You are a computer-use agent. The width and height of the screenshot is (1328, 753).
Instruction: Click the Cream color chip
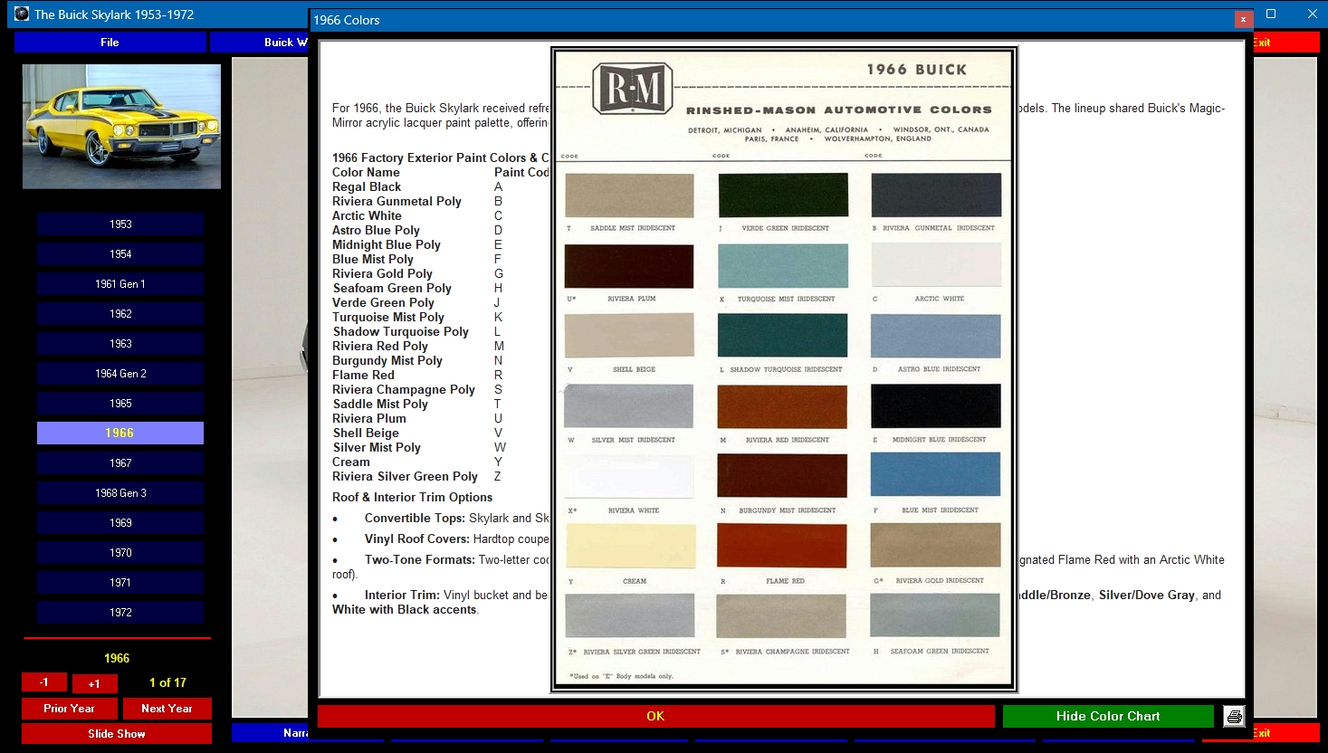pos(629,548)
